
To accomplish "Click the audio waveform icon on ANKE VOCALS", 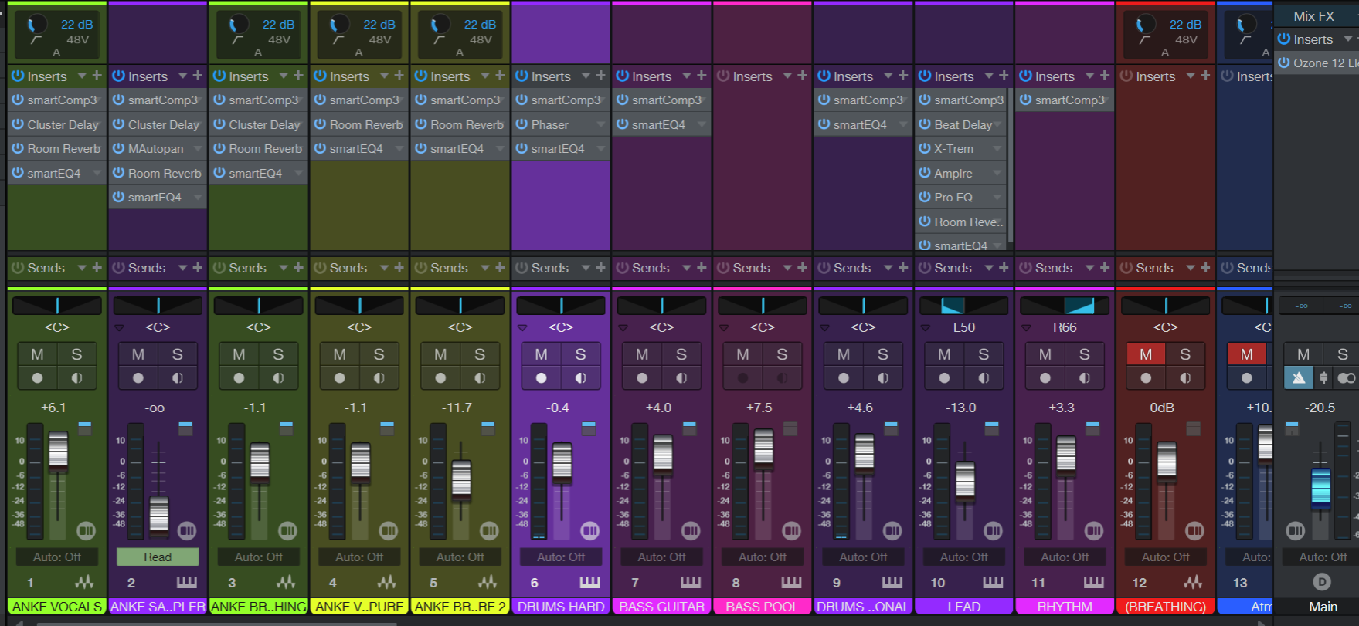I will [84, 582].
